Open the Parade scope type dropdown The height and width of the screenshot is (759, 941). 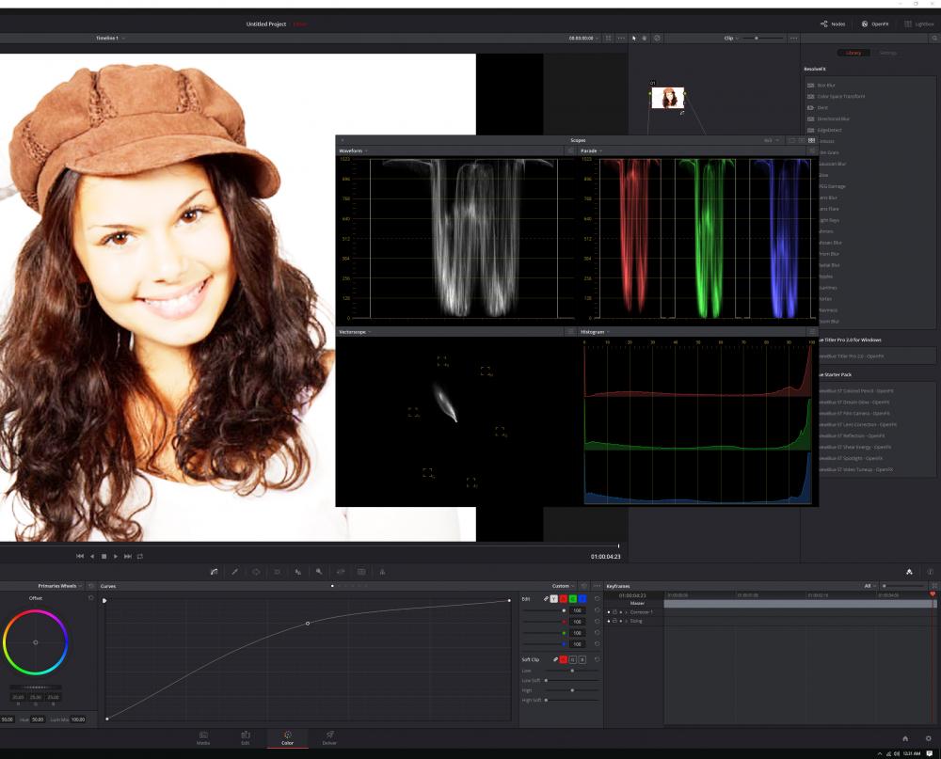(591, 150)
